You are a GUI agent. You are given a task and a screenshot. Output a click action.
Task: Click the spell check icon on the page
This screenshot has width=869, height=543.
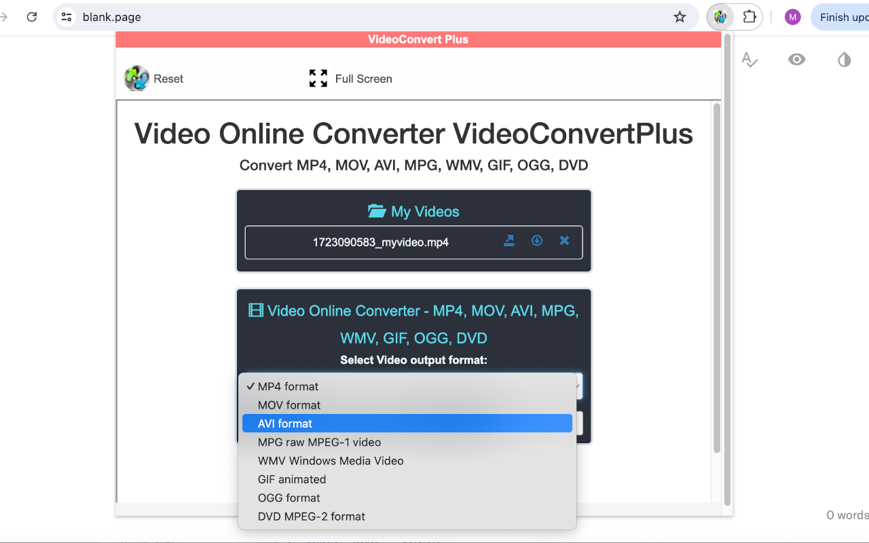(750, 60)
